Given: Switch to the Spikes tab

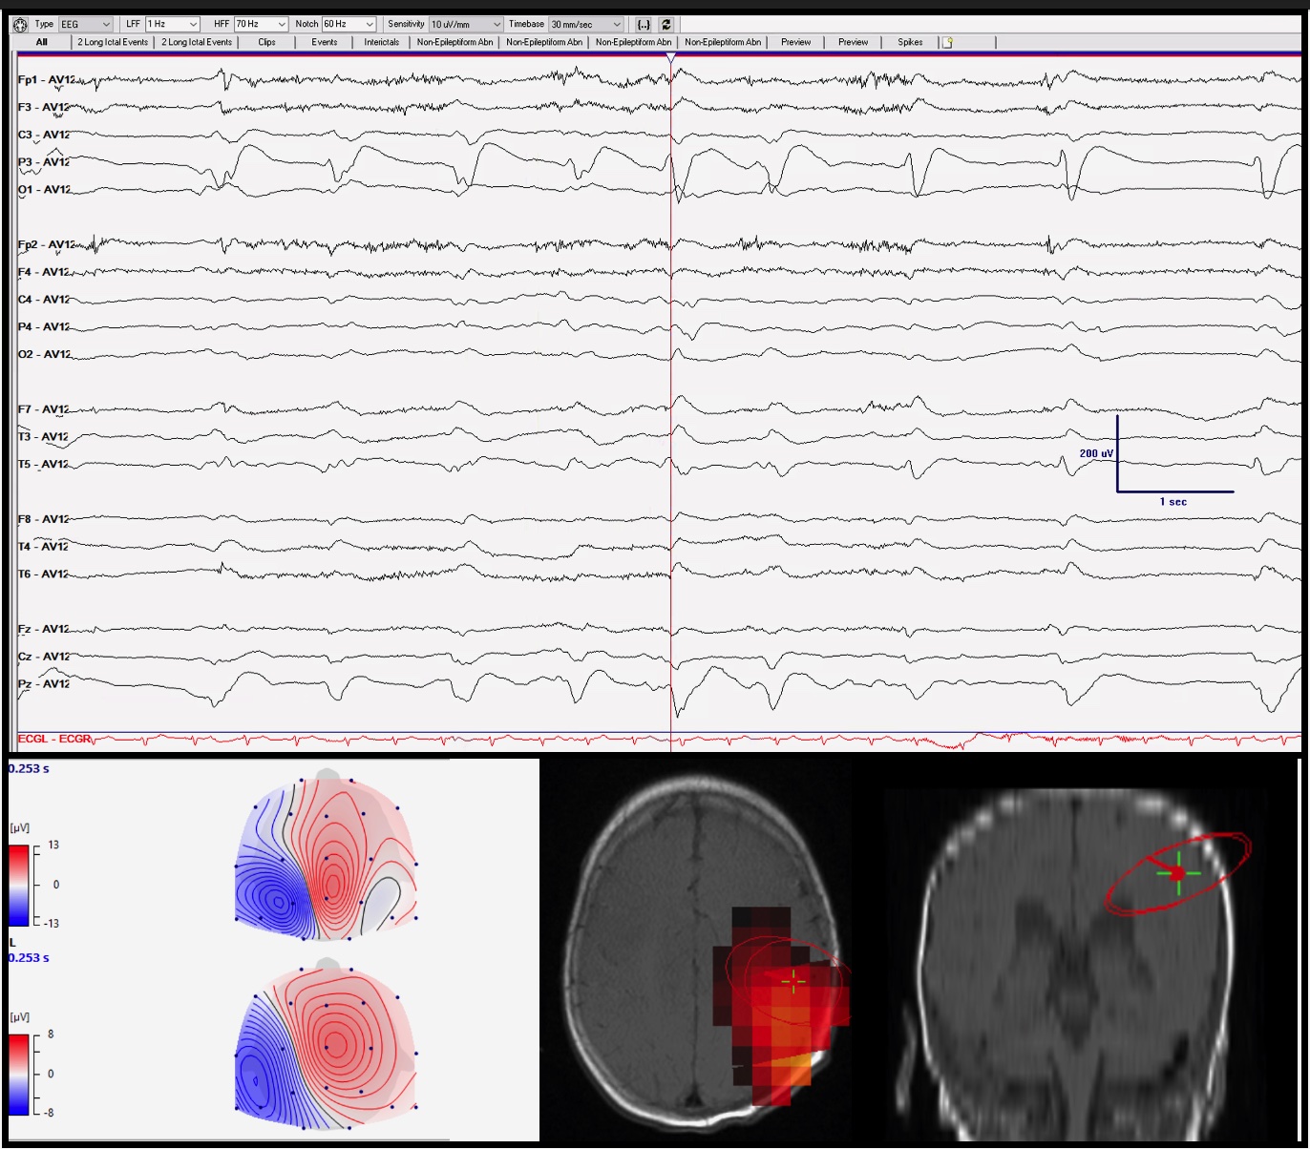Looking at the screenshot, I should coord(910,42).
